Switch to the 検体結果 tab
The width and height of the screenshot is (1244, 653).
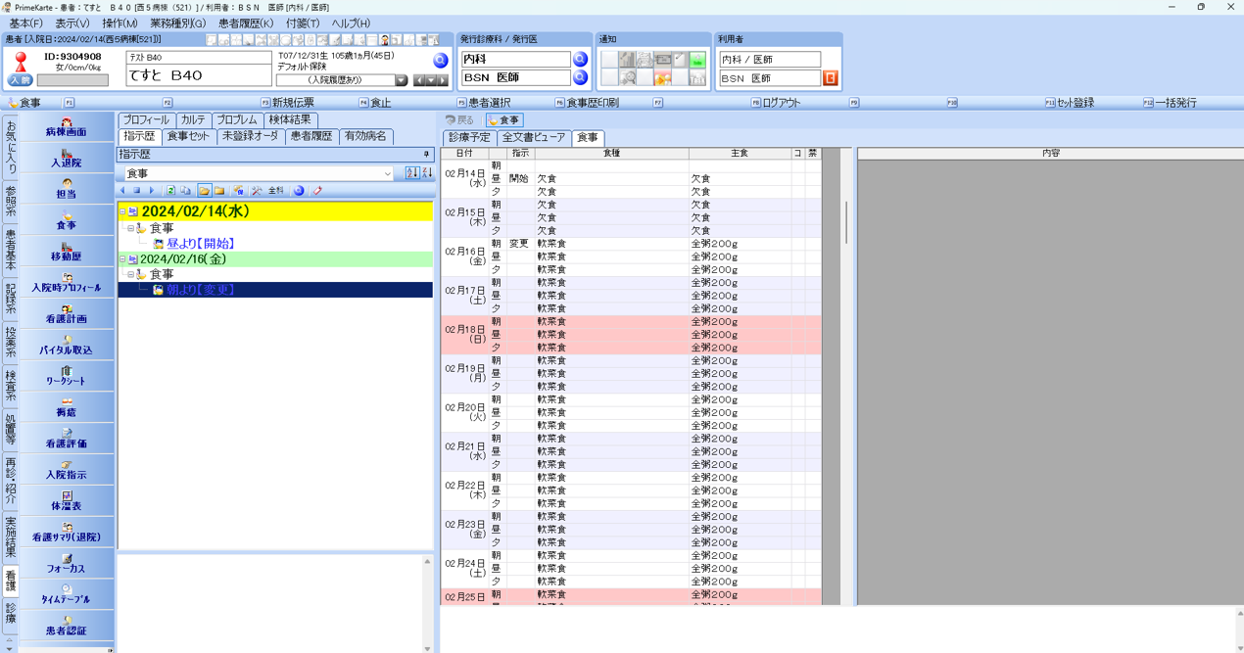290,120
